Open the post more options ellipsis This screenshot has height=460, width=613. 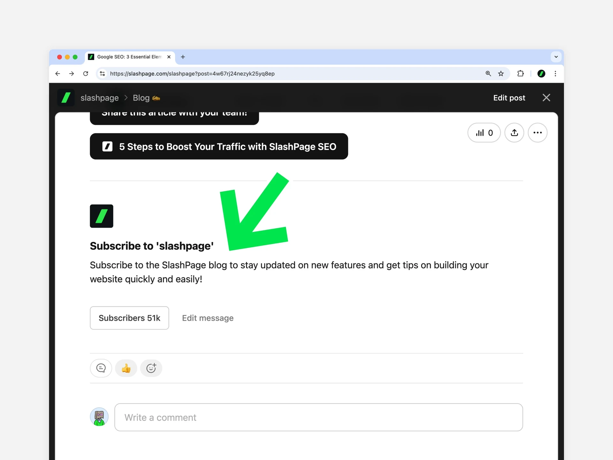click(537, 133)
